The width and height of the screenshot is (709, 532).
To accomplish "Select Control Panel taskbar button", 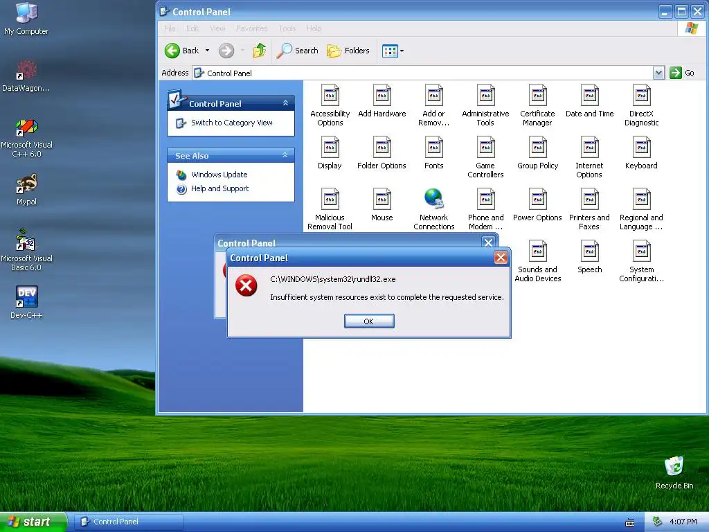I will point(128,522).
